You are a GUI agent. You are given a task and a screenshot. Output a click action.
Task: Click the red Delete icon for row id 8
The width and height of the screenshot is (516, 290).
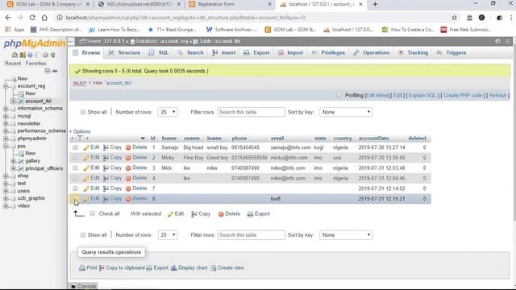[128, 199]
